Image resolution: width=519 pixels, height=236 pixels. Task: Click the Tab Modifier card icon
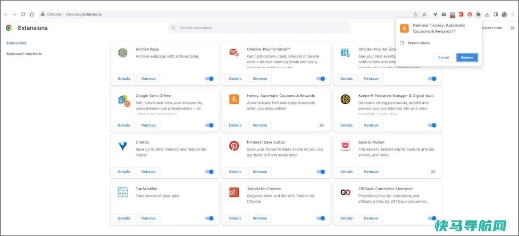pyautogui.click(x=123, y=192)
